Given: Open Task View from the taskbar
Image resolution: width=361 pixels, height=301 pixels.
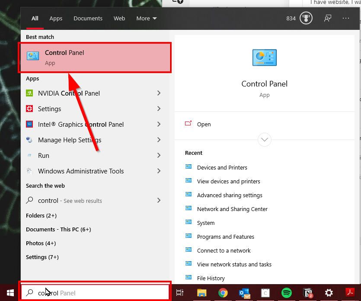Looking at the screenshot, I should (180, 293).
